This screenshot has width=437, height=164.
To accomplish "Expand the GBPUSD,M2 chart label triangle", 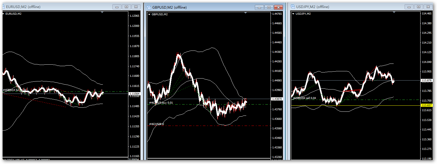I will tap(149, 14).
